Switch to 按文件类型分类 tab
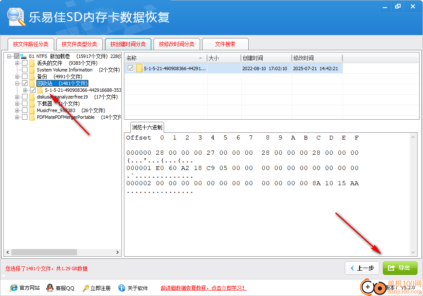Image resolution: width=423 pixels, height=296 pixels. point(80,44)
